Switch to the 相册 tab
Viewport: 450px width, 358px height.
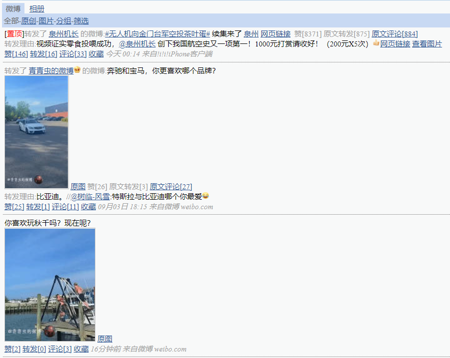click(37, 9)
